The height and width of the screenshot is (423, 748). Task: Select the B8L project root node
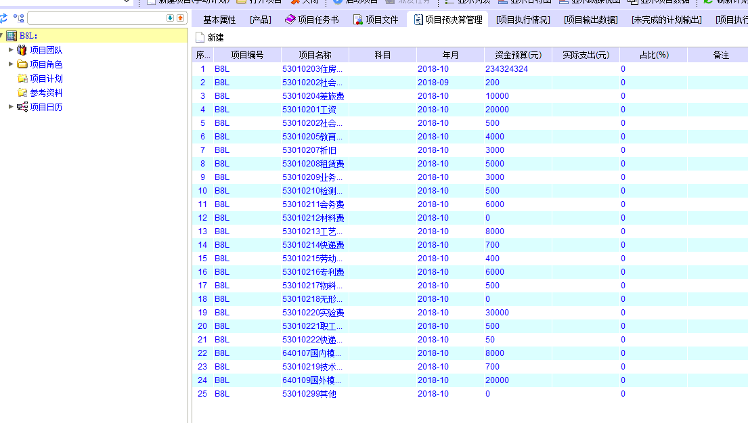click(x=28, y=36)
